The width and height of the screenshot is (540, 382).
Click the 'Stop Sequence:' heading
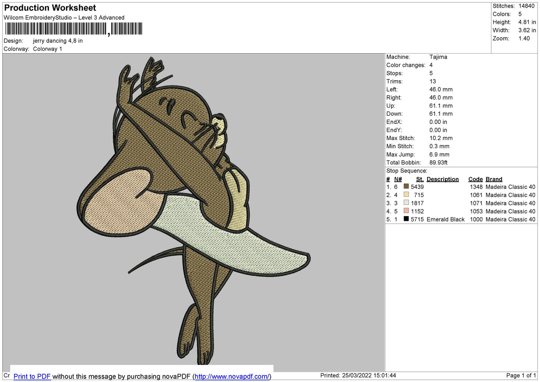click(407, 171)
